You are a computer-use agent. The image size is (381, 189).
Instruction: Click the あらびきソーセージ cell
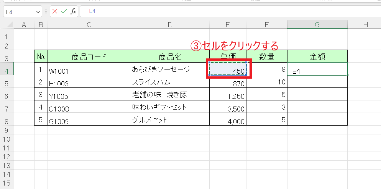click(x=170, y=69)
